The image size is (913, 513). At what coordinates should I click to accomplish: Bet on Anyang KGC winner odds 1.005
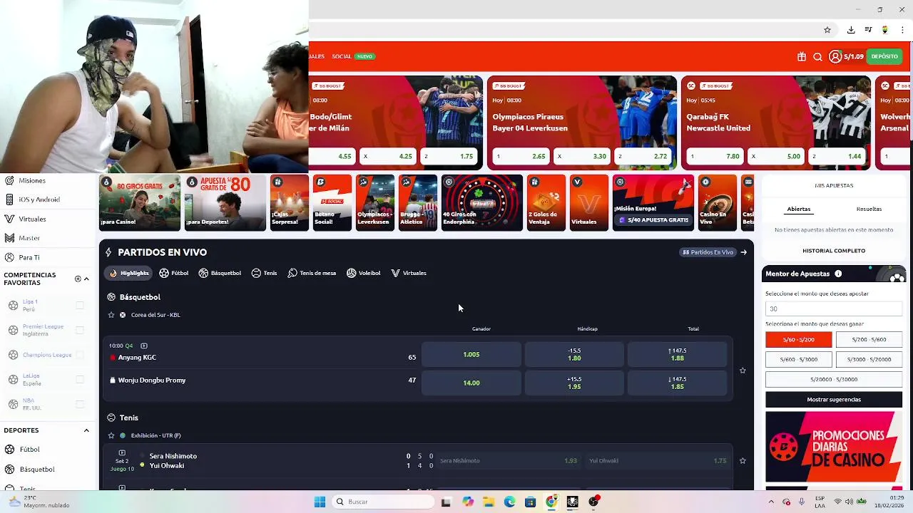[x=471, y=354]
